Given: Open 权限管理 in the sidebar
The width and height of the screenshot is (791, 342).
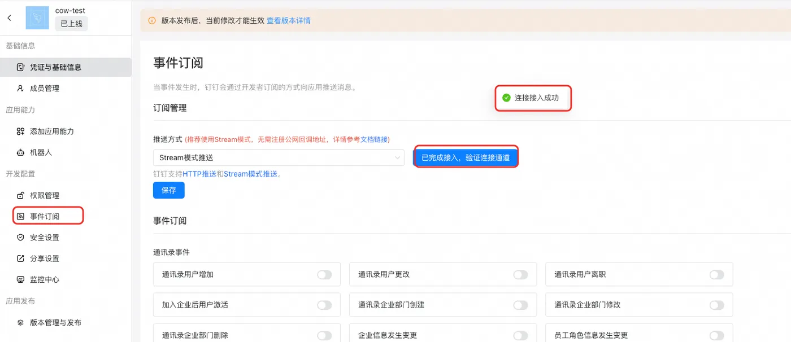Looking at the screenshot, I should point(66,195).
